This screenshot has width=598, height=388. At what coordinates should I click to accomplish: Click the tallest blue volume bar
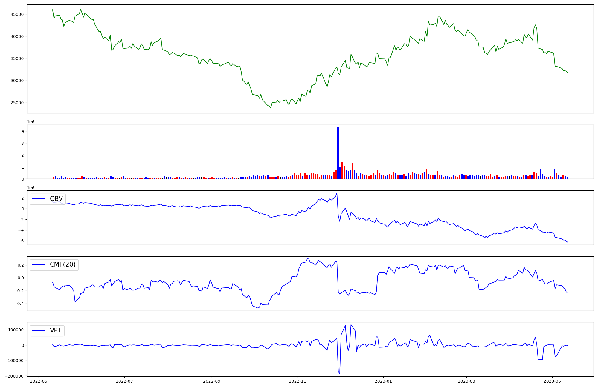(x=338, y=153)
